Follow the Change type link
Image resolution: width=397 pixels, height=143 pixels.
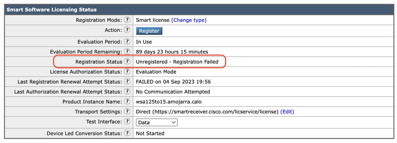[x=189, y=20]
